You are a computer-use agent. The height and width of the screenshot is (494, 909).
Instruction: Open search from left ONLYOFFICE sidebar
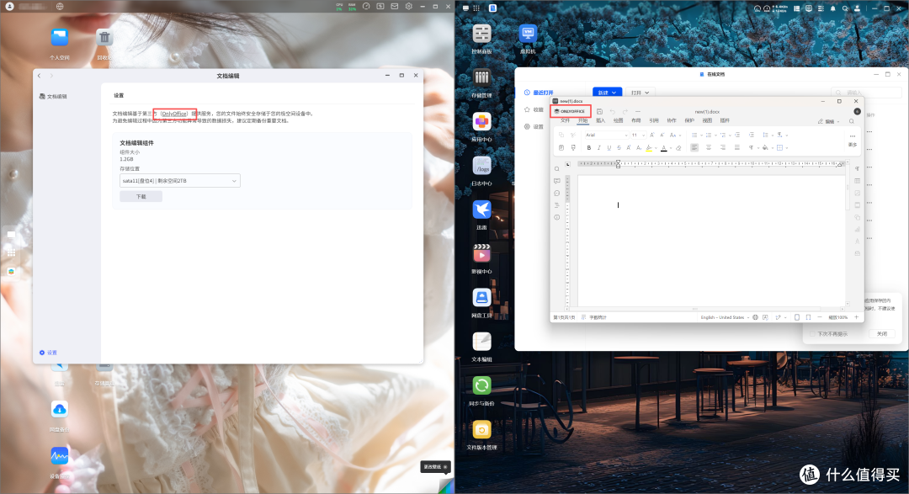[x=556, y=168]
